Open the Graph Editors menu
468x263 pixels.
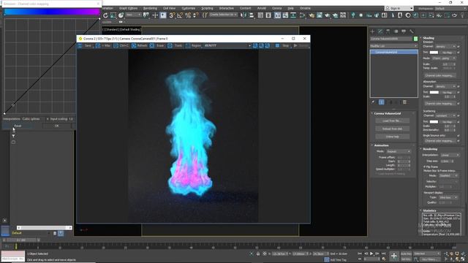pos(129,8)
